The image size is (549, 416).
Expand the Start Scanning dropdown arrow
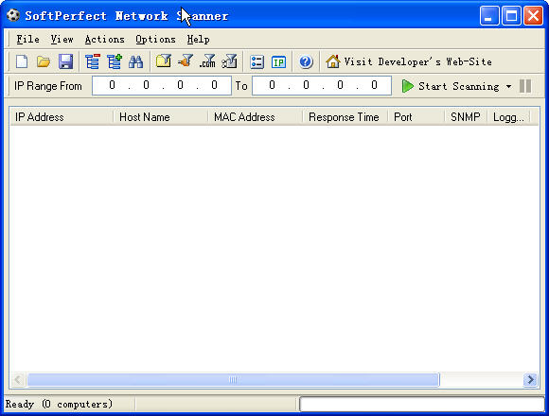pos(508,86)
